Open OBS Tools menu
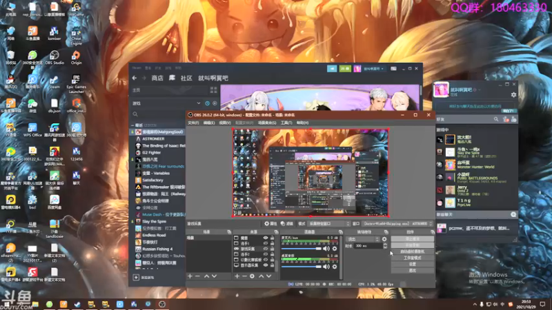The height and width of the screenshot is (310, 552). tap(286, 123)
